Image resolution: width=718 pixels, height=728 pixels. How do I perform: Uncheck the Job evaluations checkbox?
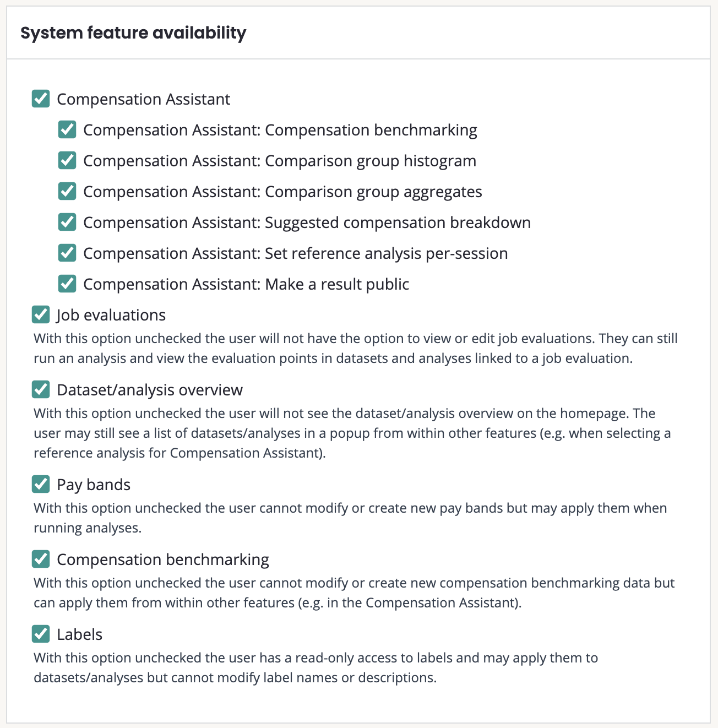[x=41, y=315]
